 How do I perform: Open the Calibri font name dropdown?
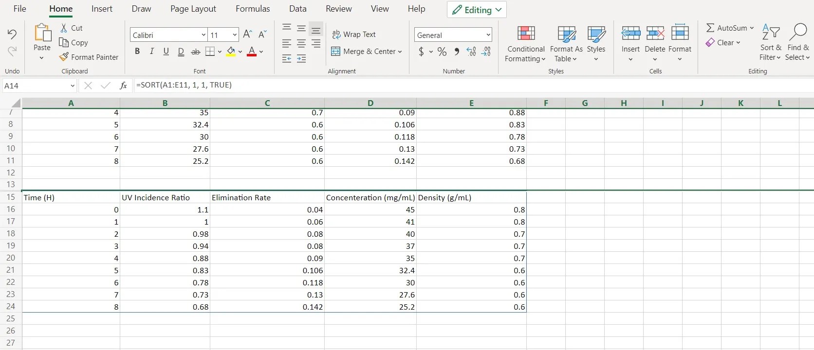[x=203, y=35]
